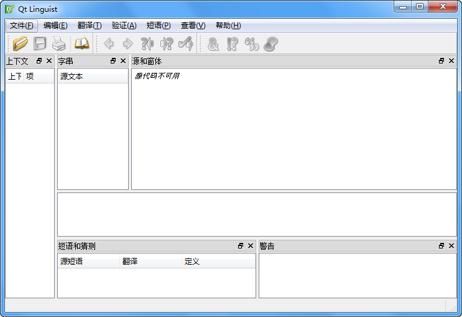Maximize the Qt Linguist window
Image resolution: width=462 pixels, height=317 pixels.
pyautogui.click(x=420, y=7)
